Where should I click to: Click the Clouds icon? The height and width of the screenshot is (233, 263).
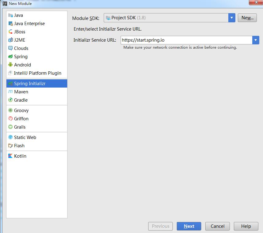10,48
